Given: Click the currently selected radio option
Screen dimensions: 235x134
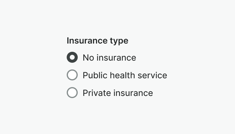Looking at the screenshot, I should (x=72, y=58).
